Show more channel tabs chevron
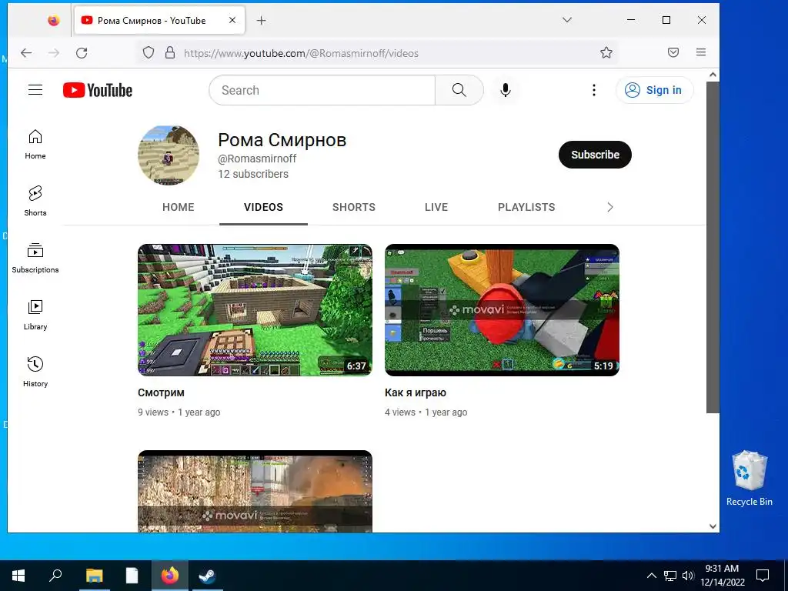Viewport: 788px width, 591px height. point(610,207)
